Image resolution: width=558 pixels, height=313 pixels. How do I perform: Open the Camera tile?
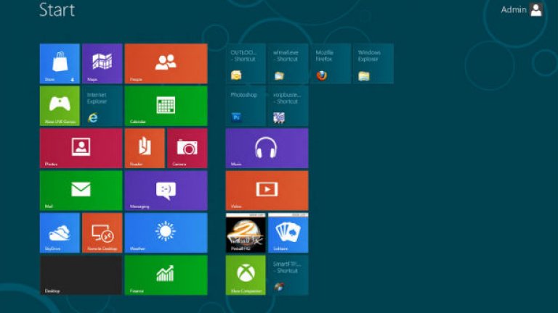click(187, 148)
